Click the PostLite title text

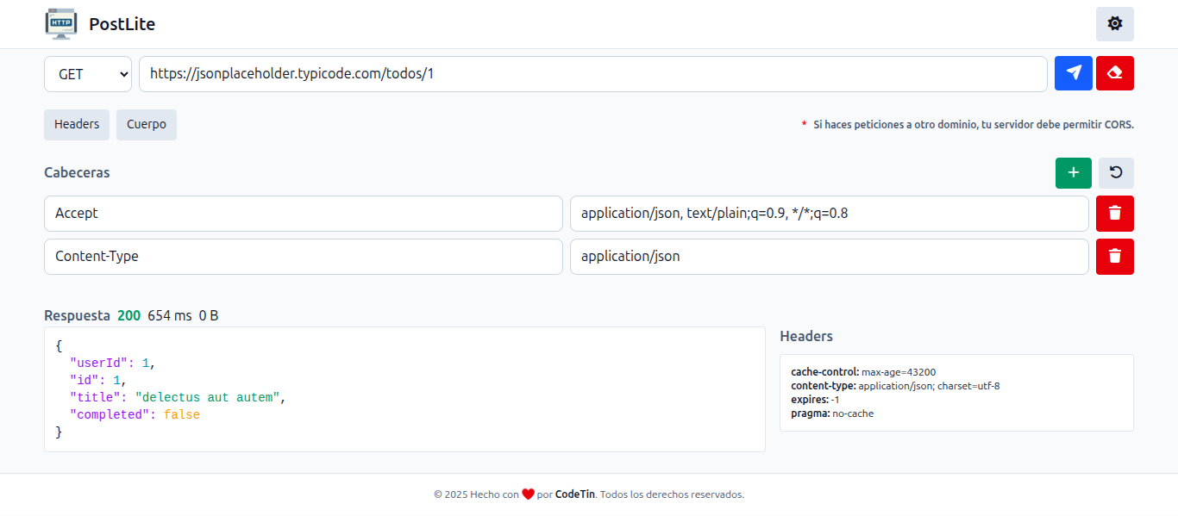122,24
